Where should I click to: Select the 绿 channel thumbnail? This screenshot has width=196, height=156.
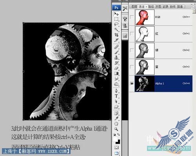point(145,50)
